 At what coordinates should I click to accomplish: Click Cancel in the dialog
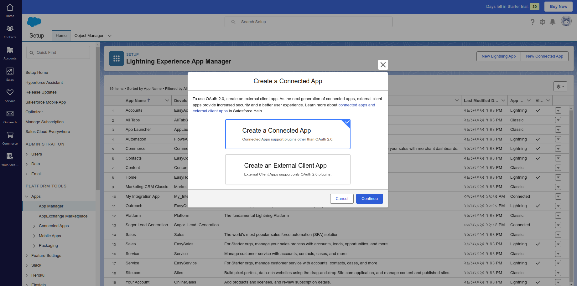342,199
